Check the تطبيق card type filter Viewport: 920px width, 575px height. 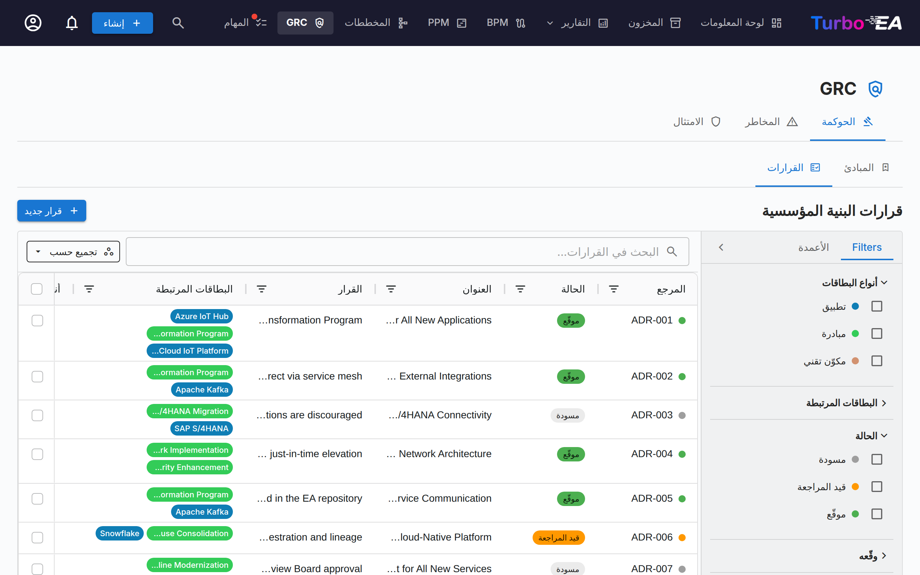coord(877,306)
